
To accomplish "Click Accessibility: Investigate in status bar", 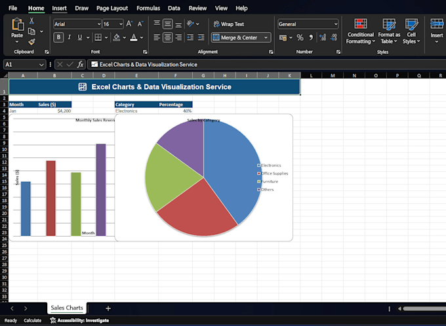I will coord(79,320).
